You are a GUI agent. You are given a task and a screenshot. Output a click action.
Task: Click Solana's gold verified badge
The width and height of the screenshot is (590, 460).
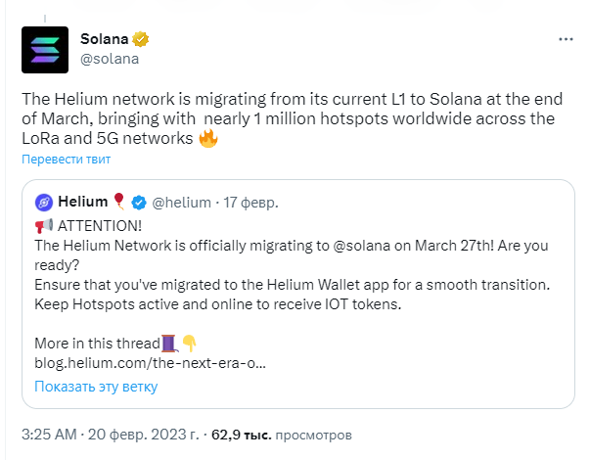click(x=140, y=39)
